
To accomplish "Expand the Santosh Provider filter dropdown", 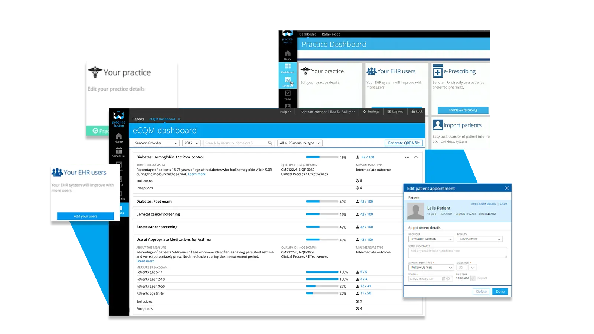I will (x=156, y=143).
